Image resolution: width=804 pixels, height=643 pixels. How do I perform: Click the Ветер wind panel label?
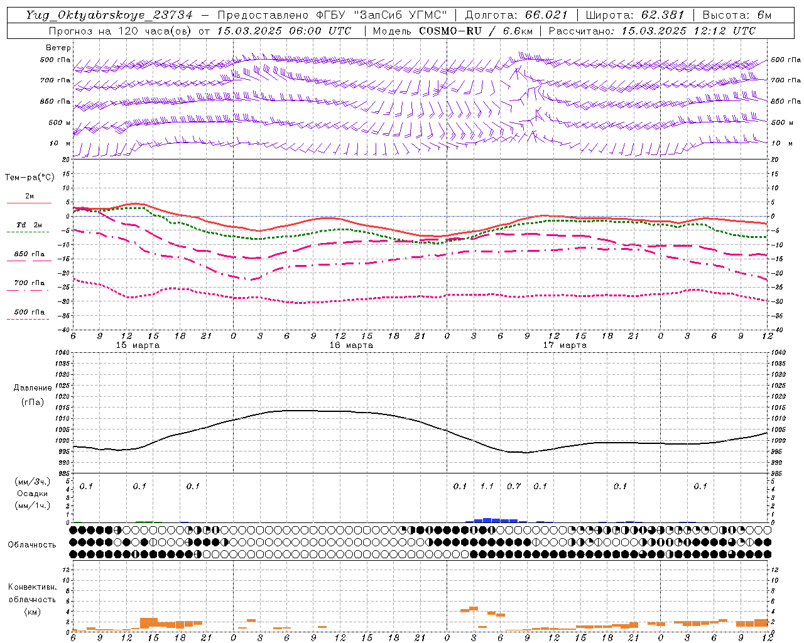(58, 48)
